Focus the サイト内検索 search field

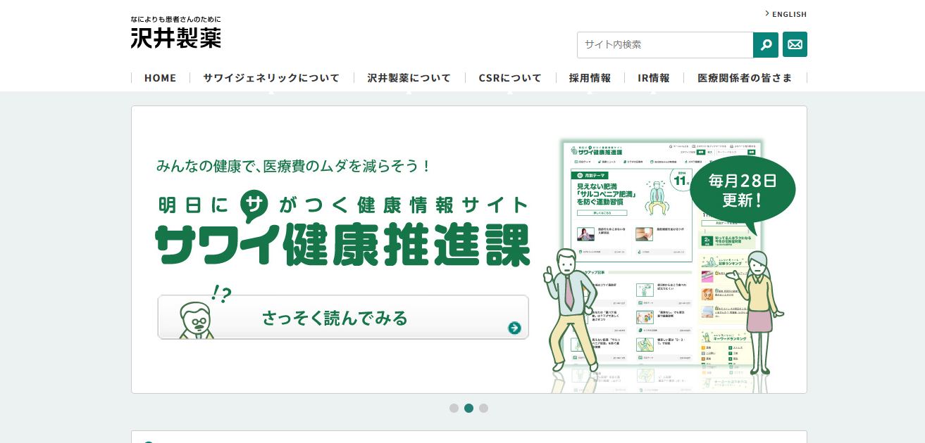point(665,44)
